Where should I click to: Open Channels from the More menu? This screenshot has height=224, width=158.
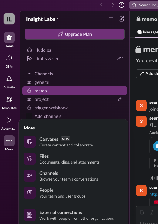73,176
